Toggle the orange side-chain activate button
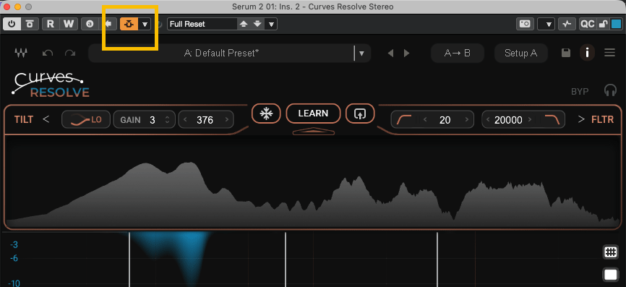 click(x=129, y=24)
